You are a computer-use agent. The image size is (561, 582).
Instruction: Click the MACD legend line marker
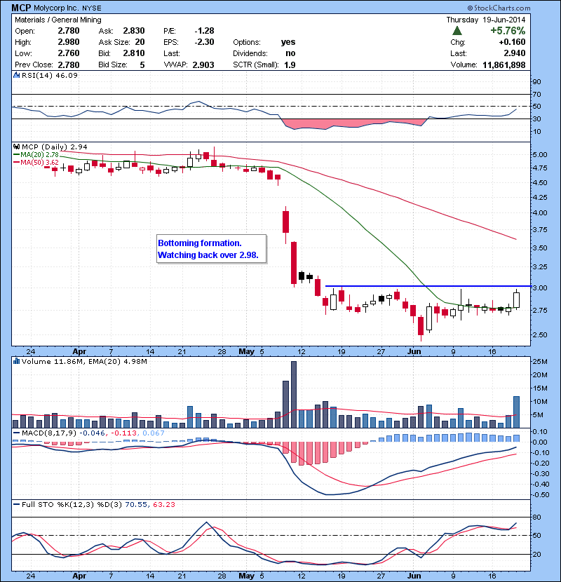pyautogui.click(x=16, y=433)
